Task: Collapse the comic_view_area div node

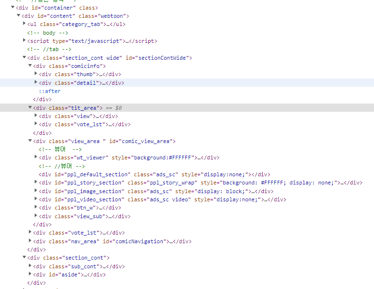Action: coord(30,140)
